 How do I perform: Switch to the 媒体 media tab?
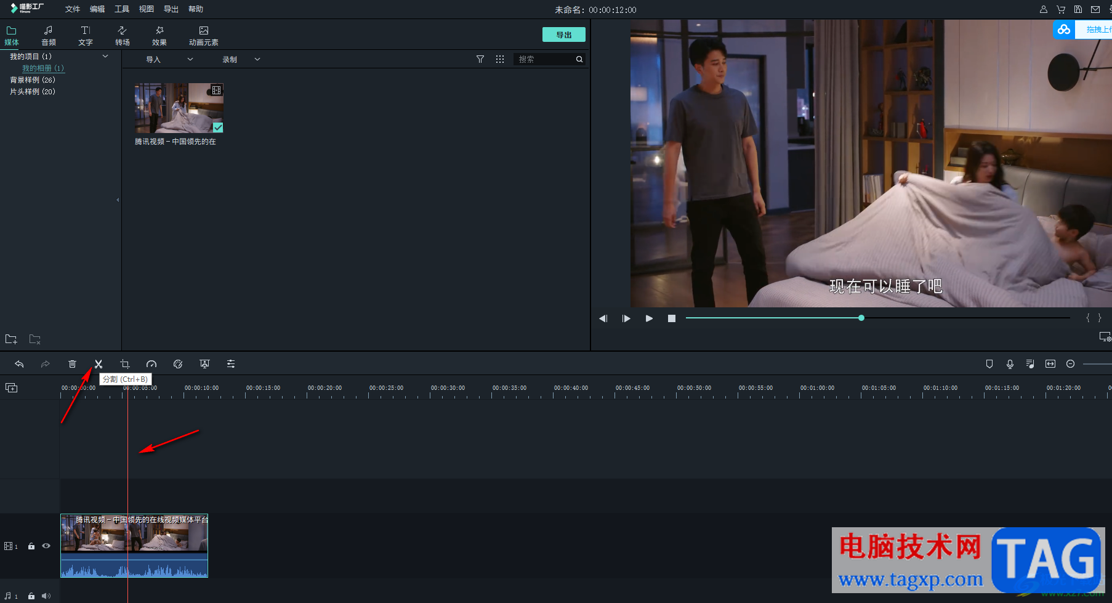[x=12, y=36]
